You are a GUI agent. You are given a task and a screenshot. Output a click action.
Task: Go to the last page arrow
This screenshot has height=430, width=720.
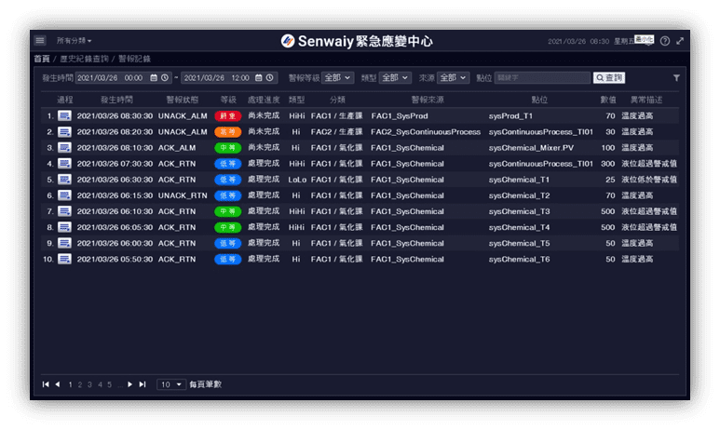[143, 384]
